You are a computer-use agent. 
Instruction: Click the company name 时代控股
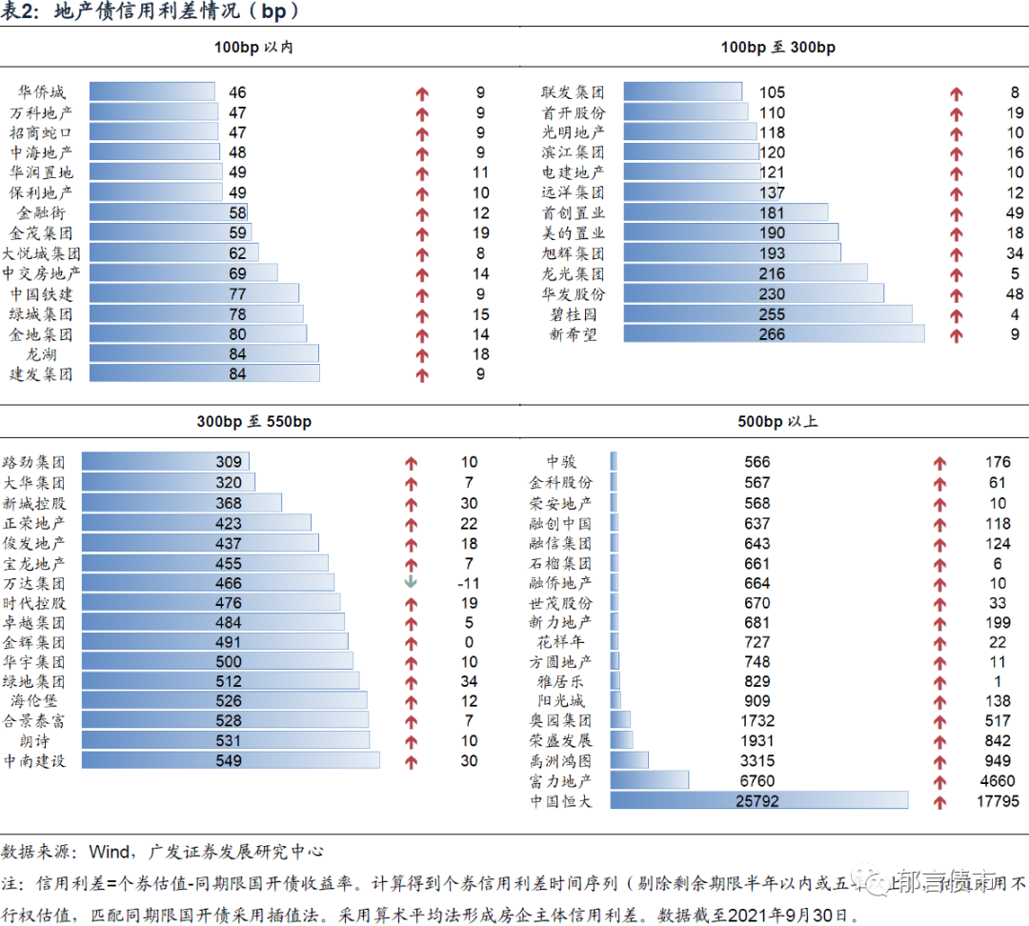(34, 603)
